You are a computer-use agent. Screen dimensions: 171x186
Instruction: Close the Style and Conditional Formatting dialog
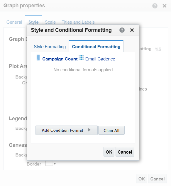(x=132, y=30)
